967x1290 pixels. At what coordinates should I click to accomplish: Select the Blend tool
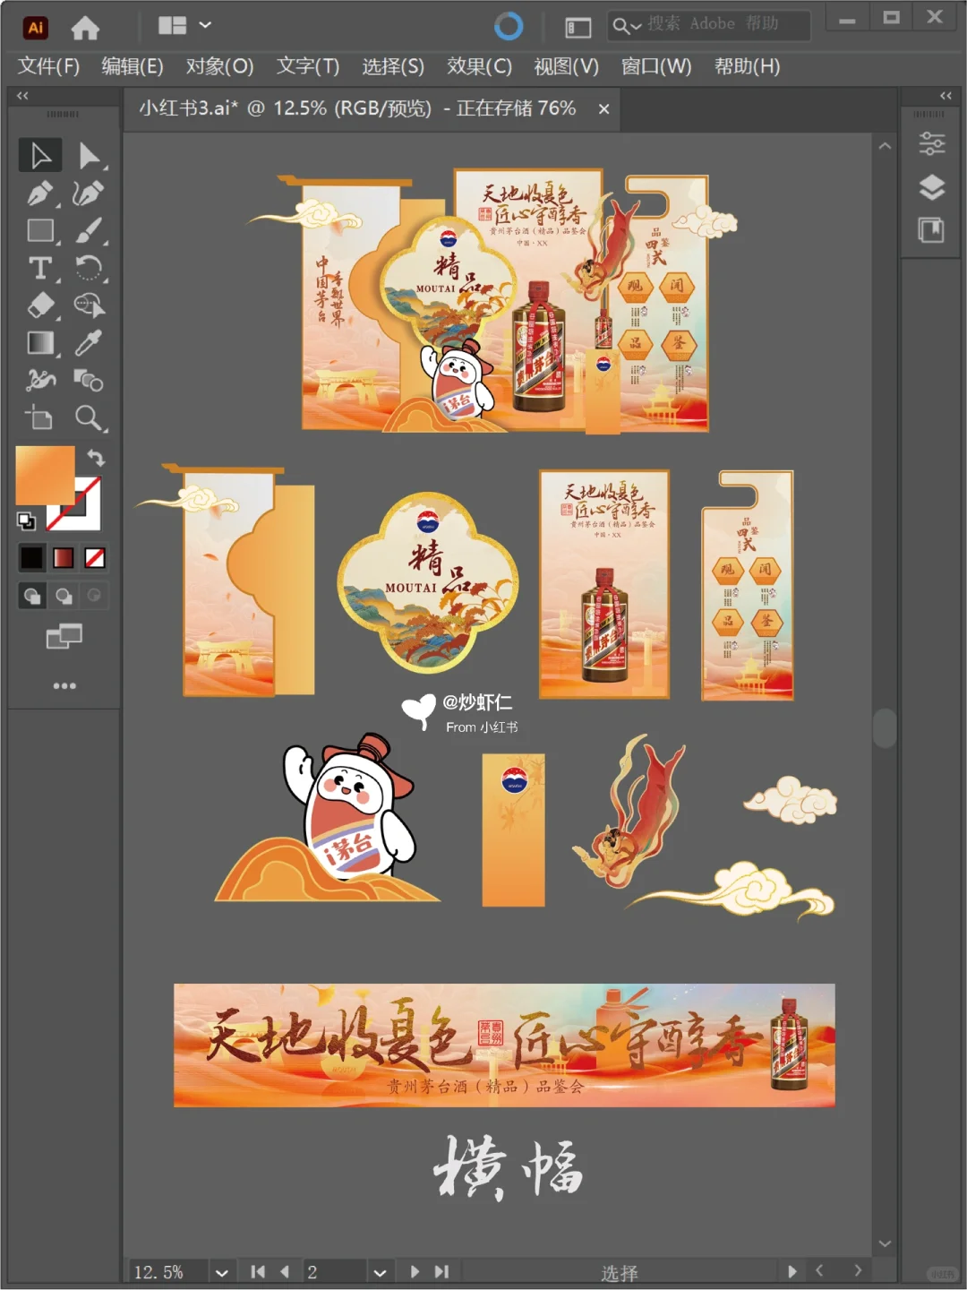[89, 381]
